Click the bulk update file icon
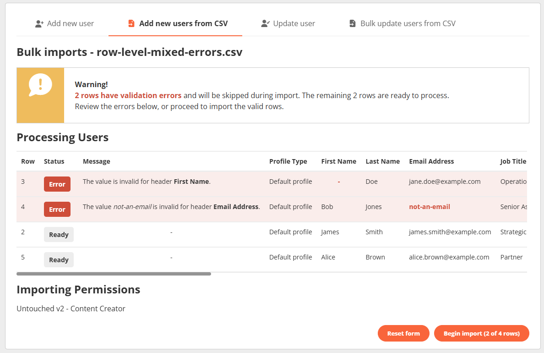Image resolution: width=544 pixels, height=353 pixels. click(x=352, y=23)
